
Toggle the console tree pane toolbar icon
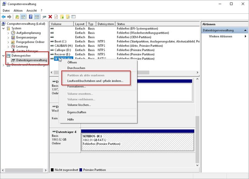point(23,17)
